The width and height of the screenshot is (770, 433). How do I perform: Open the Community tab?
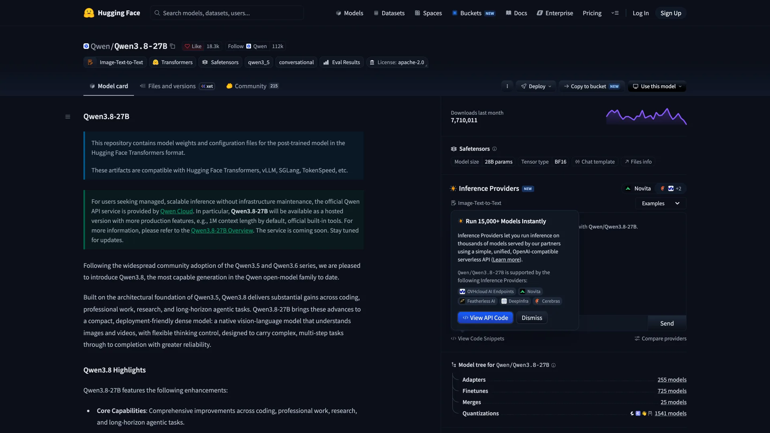(253, 86)
